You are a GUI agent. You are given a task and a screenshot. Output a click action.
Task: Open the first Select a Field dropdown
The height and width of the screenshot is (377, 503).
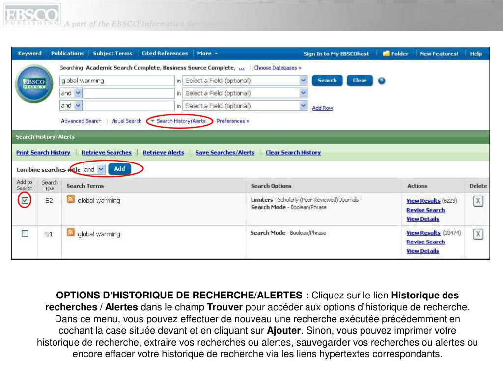[x=245, y=81]
